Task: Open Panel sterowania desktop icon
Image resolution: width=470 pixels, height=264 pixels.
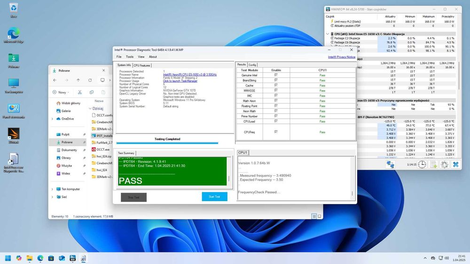Action: (14, 111)
